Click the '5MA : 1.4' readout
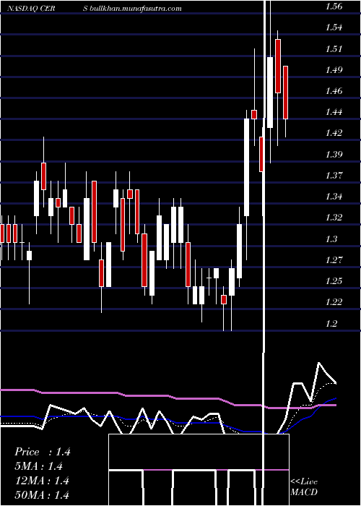Image resolution: width=361 pixels, height=506 pixels. click(39, 466)
